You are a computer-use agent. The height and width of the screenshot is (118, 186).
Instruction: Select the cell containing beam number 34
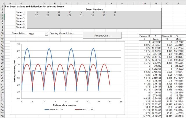[115, 15]
